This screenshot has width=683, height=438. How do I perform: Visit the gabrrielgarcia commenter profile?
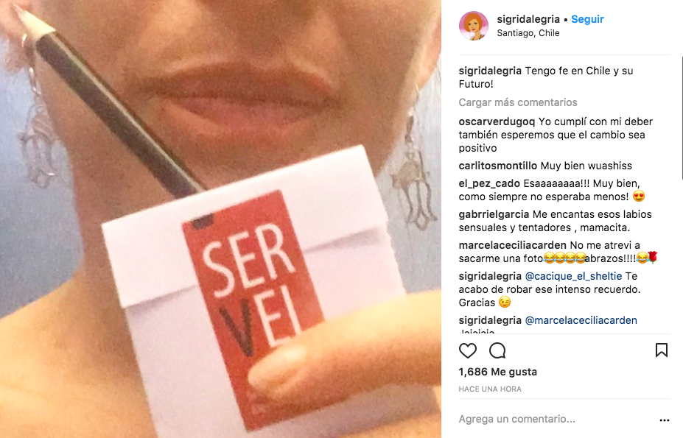494,214
